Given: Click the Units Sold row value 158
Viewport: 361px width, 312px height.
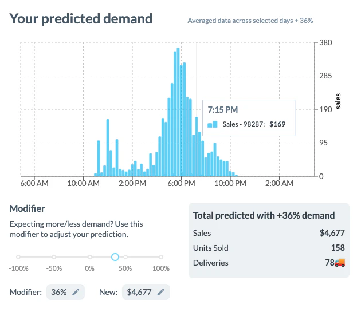Looking at the screenshot, I should pos(338,248).
